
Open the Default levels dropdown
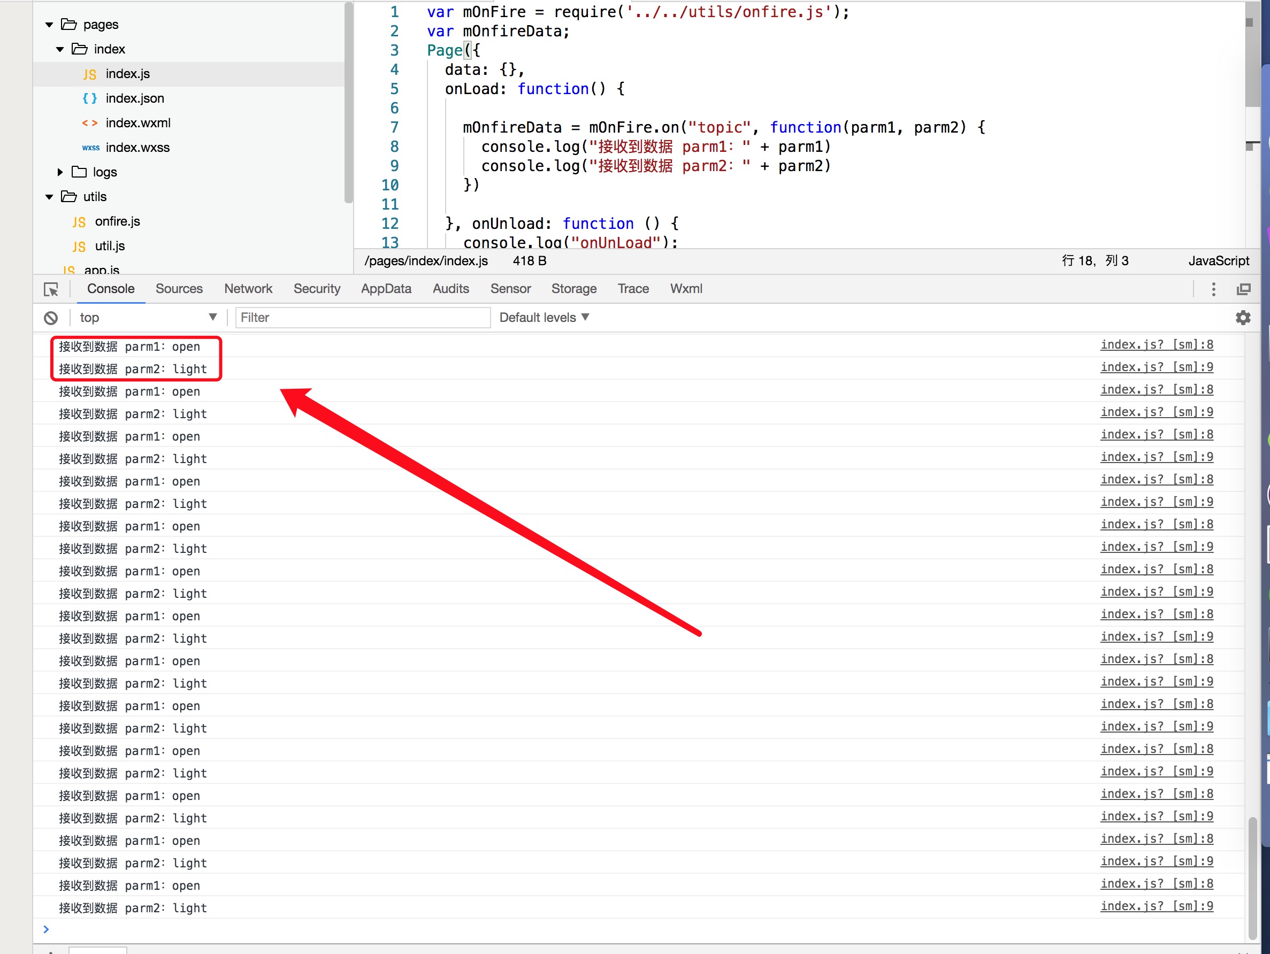544,318
